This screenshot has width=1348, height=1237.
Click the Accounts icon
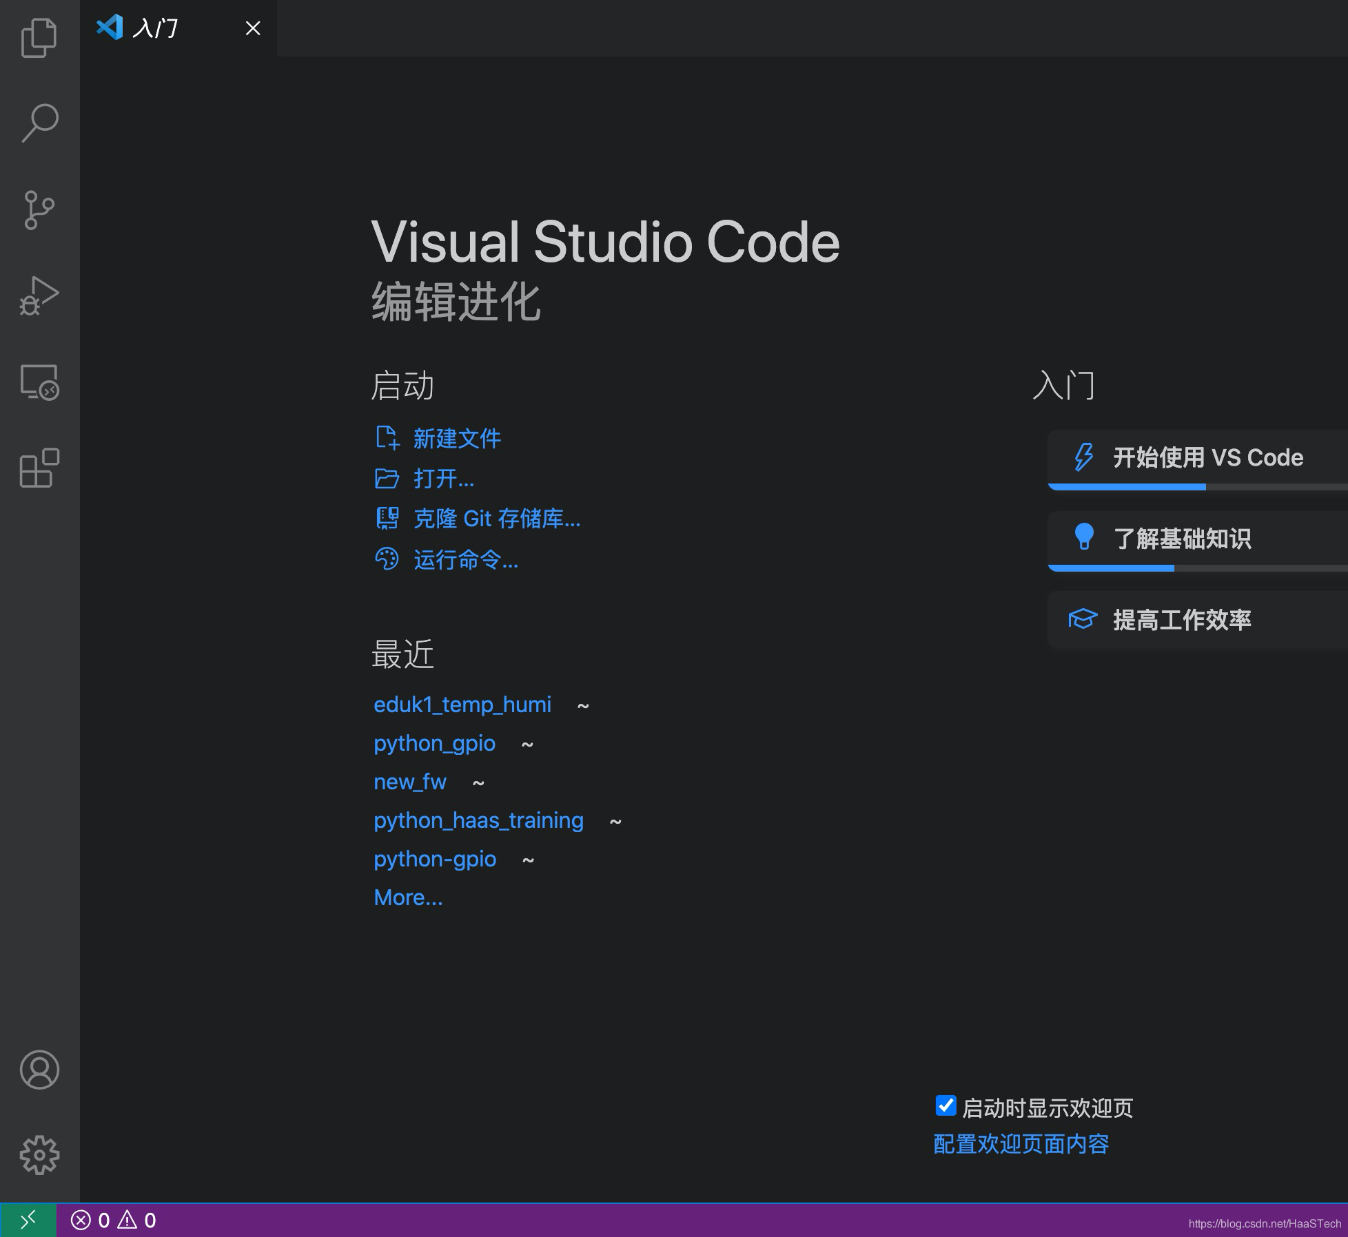(39, 1070)
